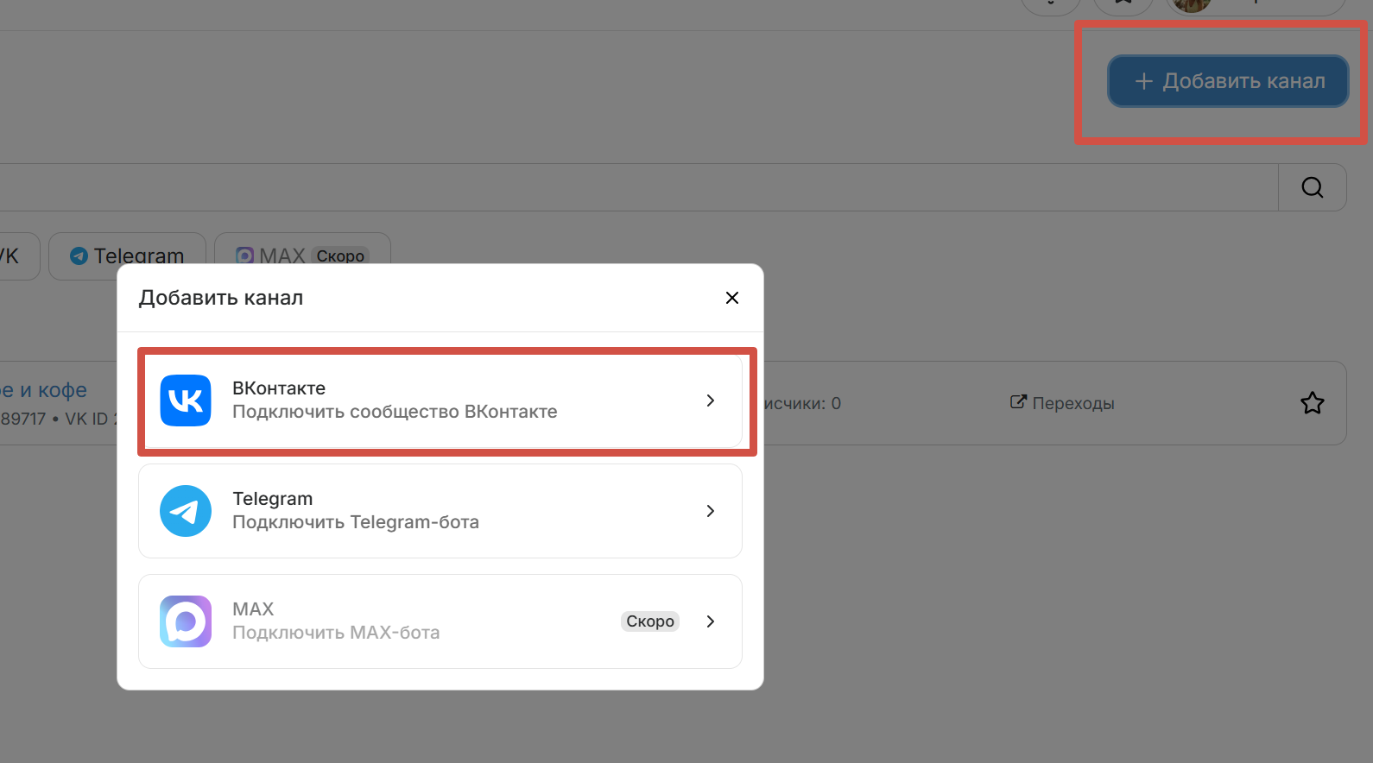Star the channel as favorite
The image size is (1373, 763).
pos(1312,403)
